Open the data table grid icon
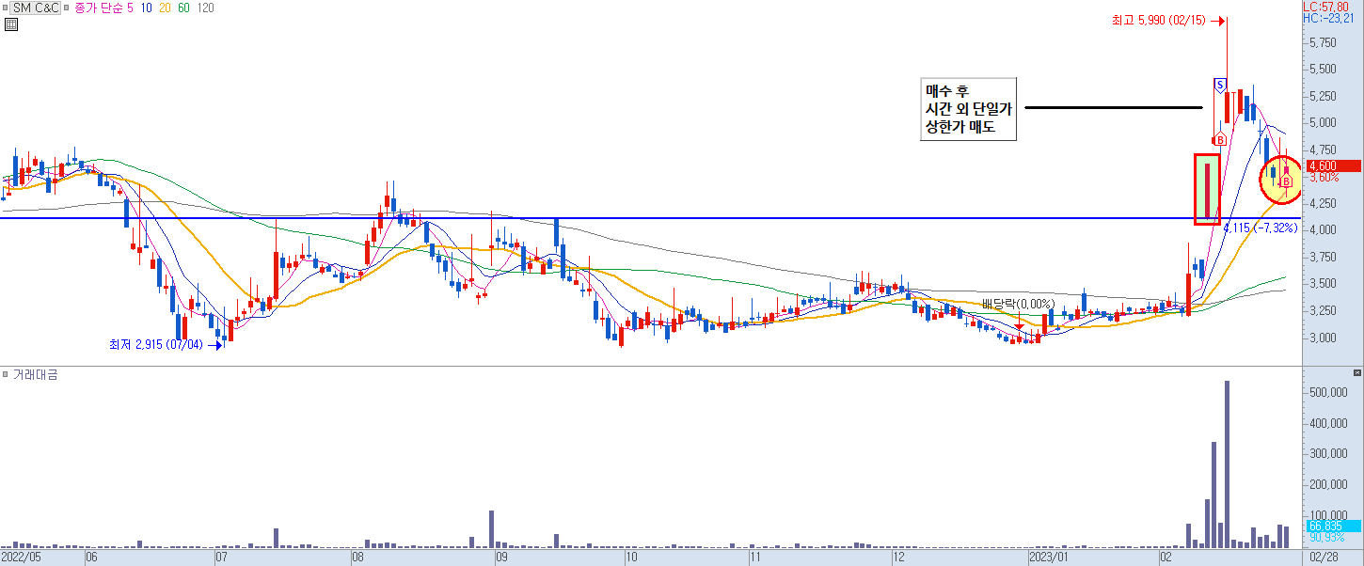1364x566 pixels. point(10,24)
